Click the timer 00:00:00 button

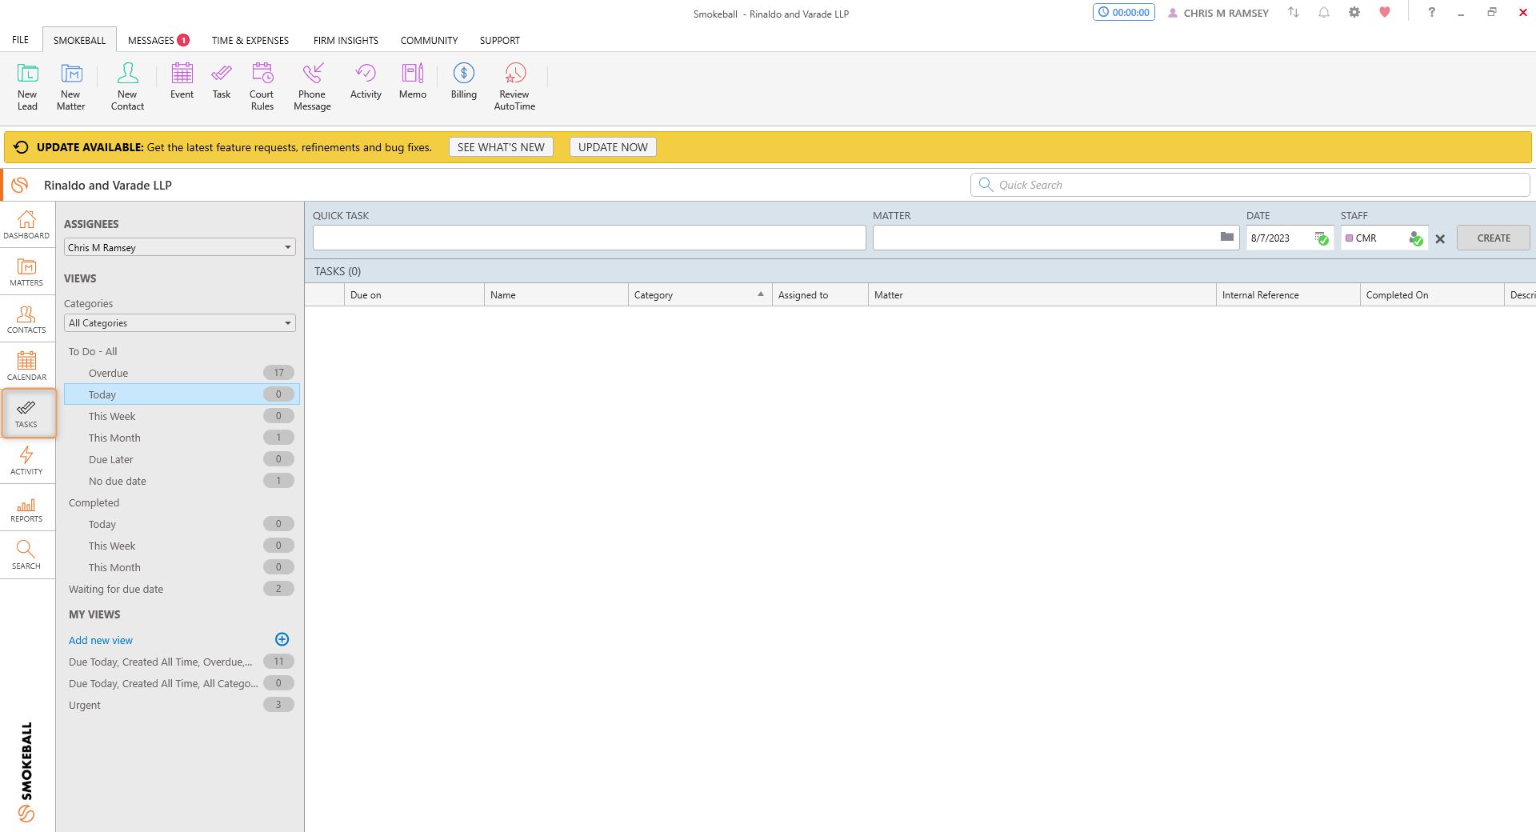[x=1124, y=12]
